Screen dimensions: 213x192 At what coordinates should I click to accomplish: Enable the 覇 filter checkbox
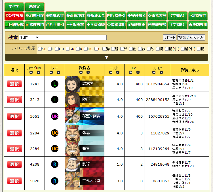(x=140, y=49)
